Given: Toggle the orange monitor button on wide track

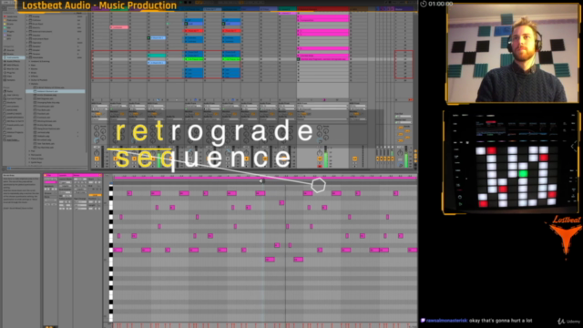Looking at the screenshot, I should 304,114.
